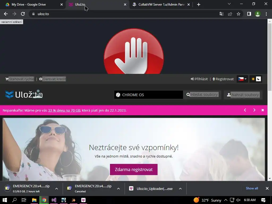The height and width of the screenshot is (204, 272).
Task: Click the Chrome taskbar icon
Action: point(44,200)
